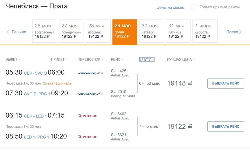Switch to the 30 мая date tab
250x151 pixels.
[x=152, y=31]
